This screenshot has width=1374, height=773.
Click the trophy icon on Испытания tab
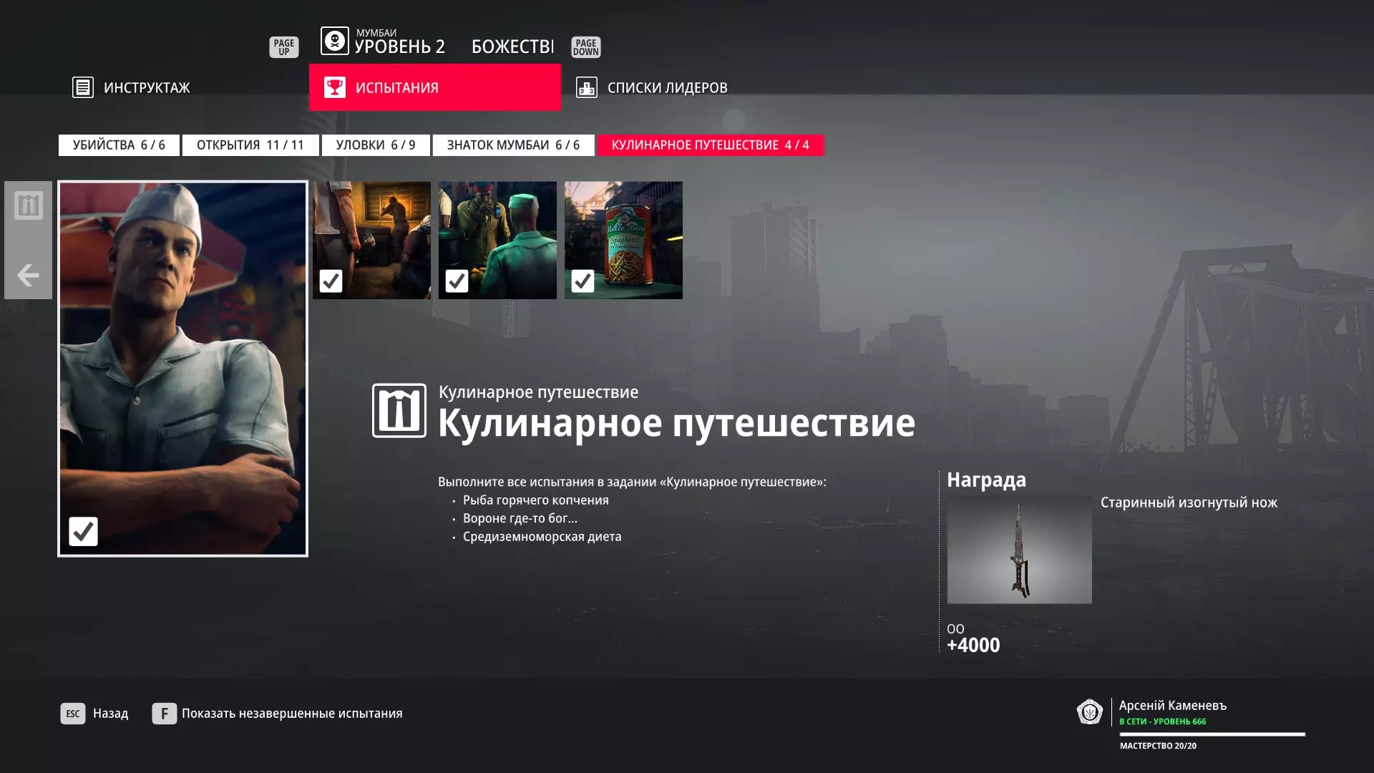pyautogui.click(x=334, y=87)
